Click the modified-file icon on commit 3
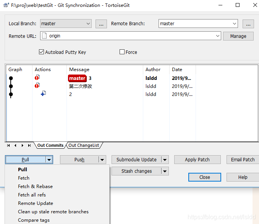This screenshot has width=259, height=224. (x=37, y=77)
